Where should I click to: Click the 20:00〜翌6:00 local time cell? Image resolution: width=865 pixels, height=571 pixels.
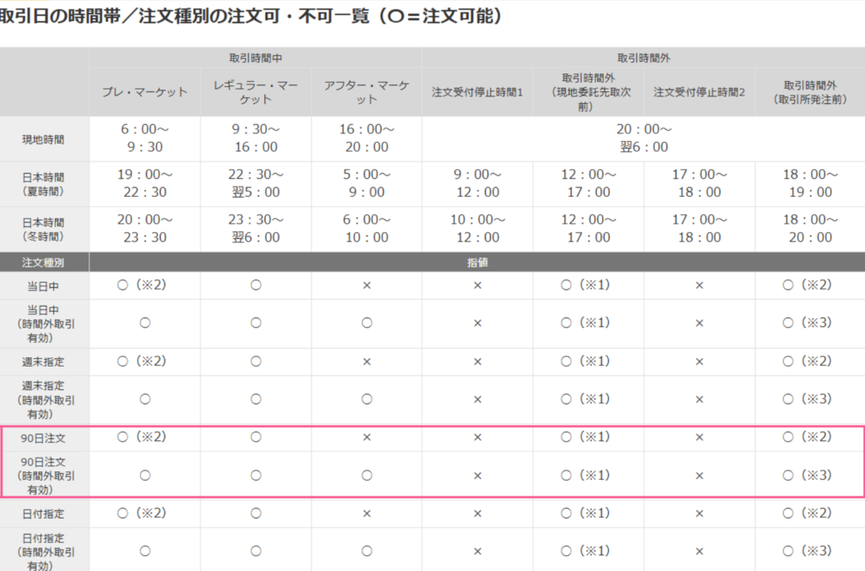(x=644, y=139)
